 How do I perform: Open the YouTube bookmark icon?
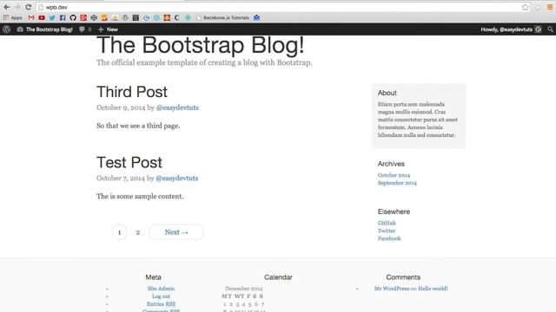coord(42,17)
